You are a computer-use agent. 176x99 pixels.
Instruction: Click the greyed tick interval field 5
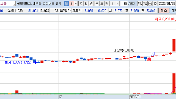pos(112,4)
